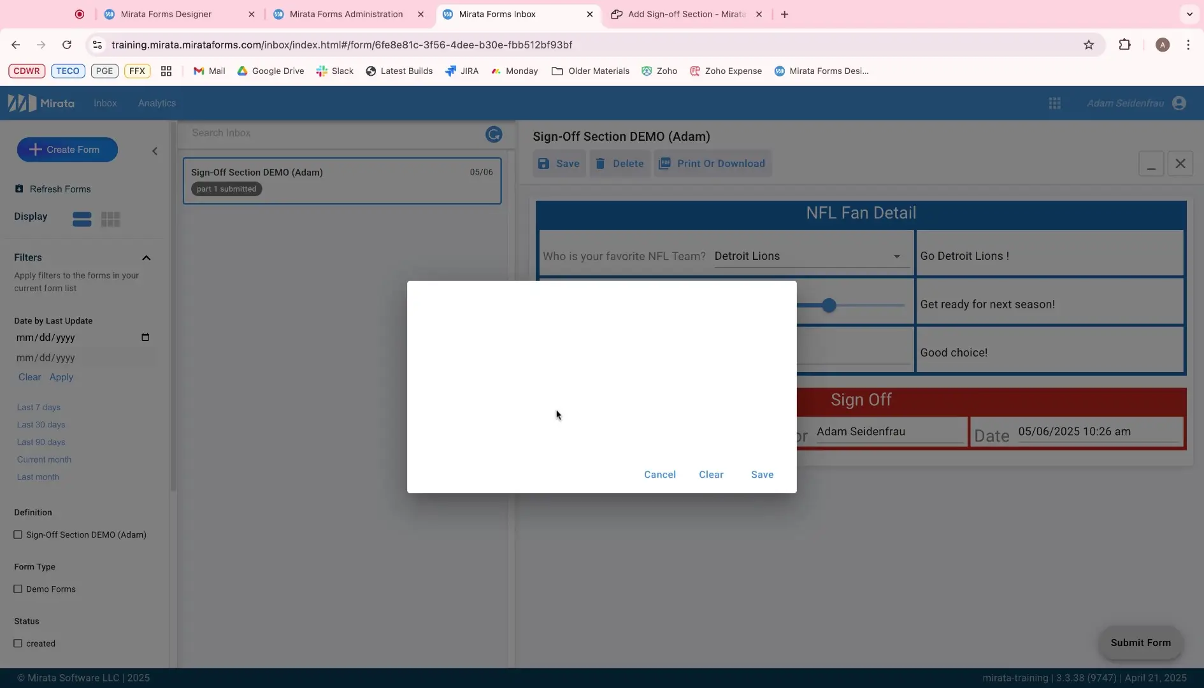Switch Display to grid view
This screenshot has height=688, width=1204.
click(111, 219)
